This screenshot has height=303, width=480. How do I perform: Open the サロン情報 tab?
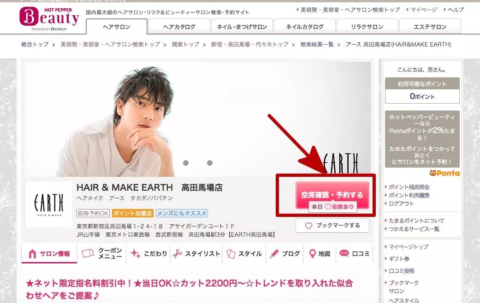point(49,253)
